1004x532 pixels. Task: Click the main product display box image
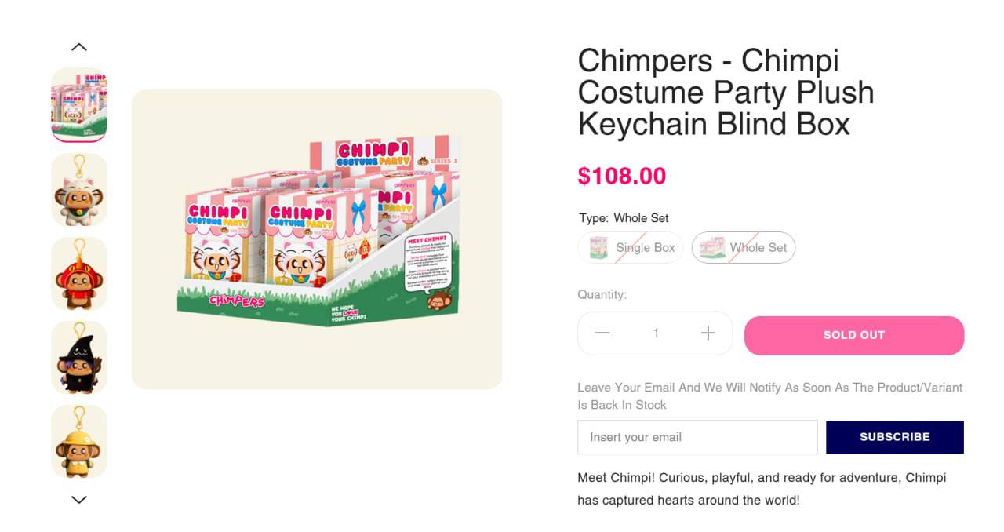point(317,239)
